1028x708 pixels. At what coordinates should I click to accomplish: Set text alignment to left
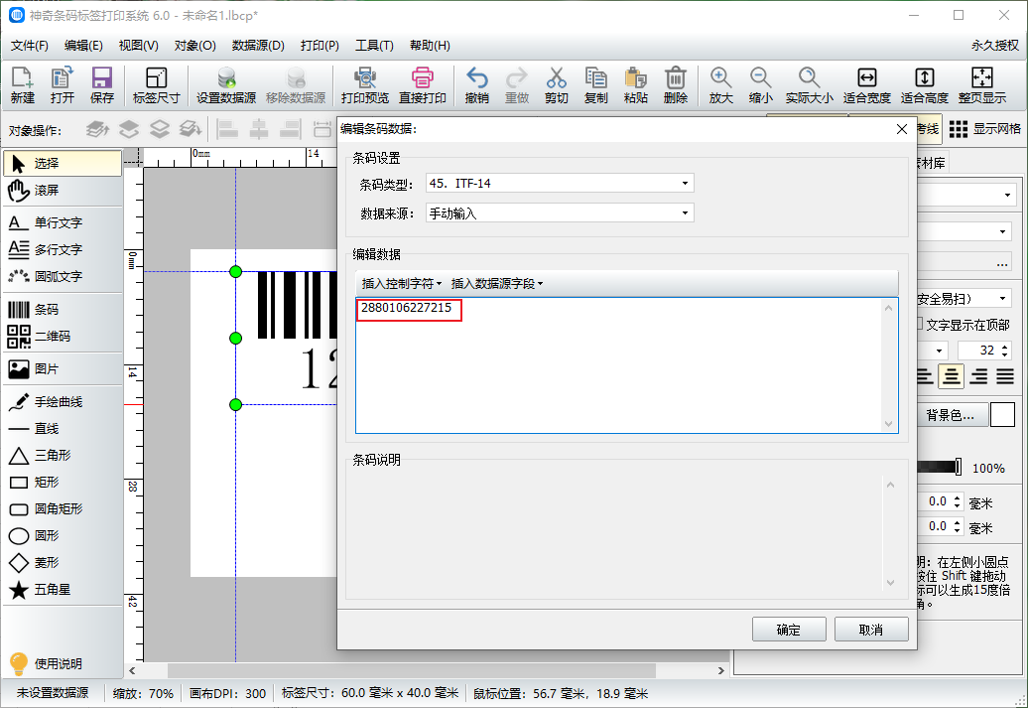(925, 376)
